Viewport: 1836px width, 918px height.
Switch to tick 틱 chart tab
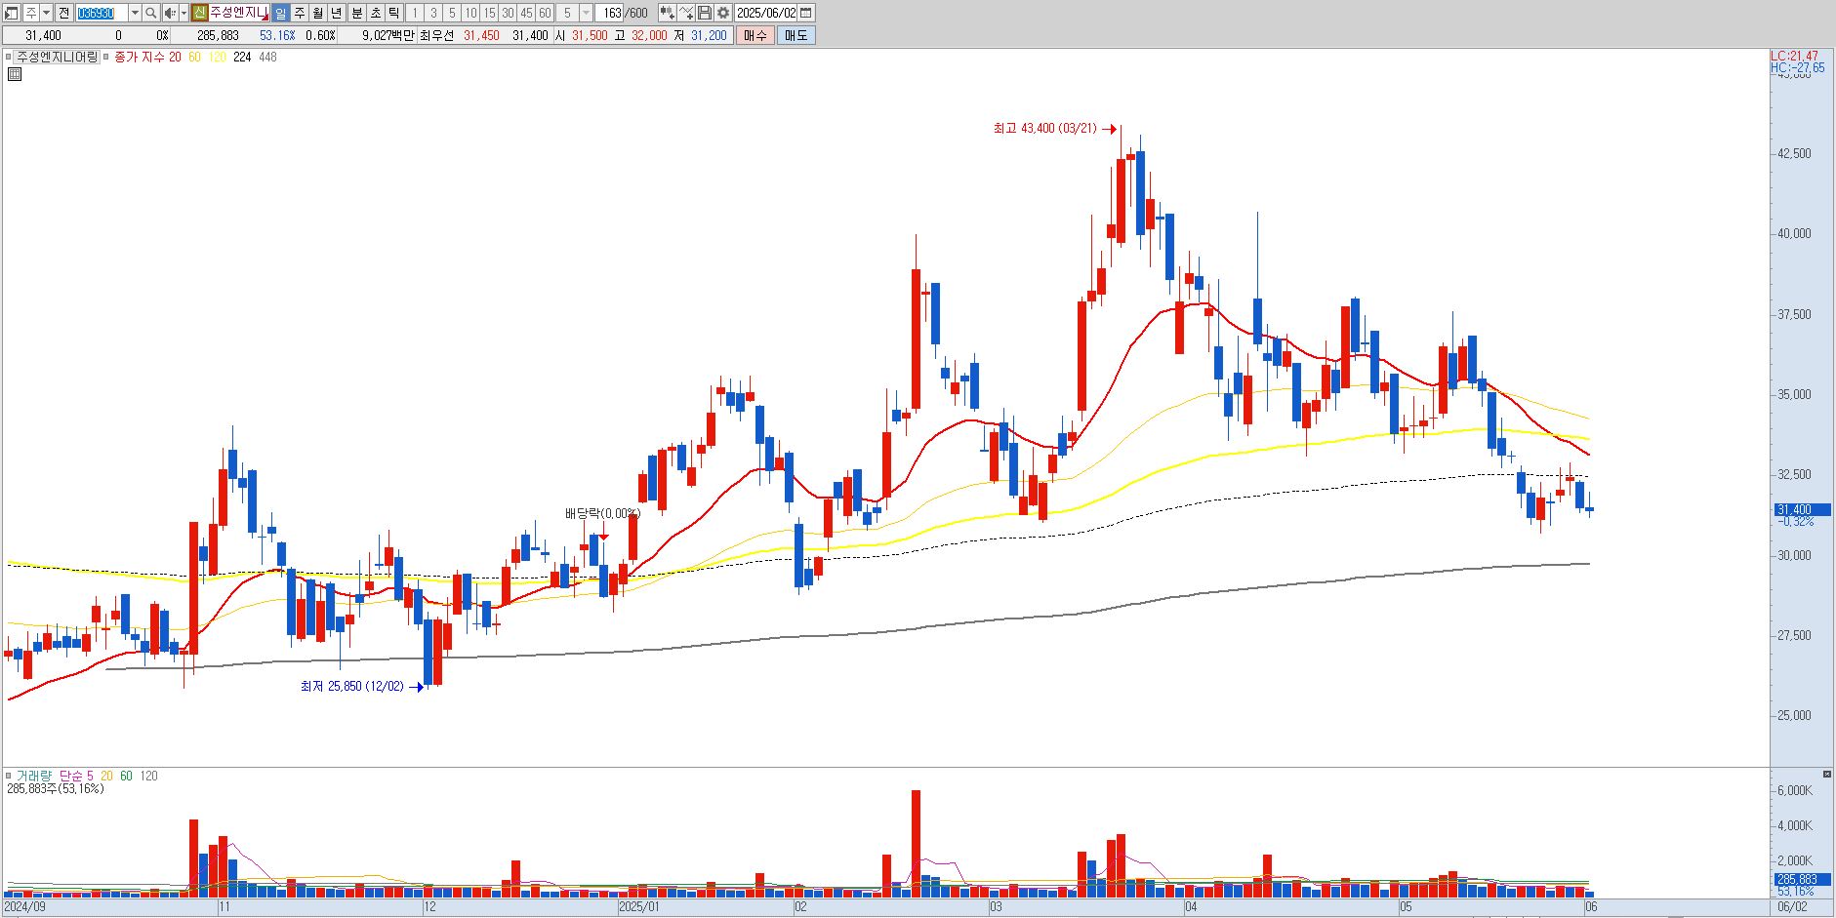[393, 13]
